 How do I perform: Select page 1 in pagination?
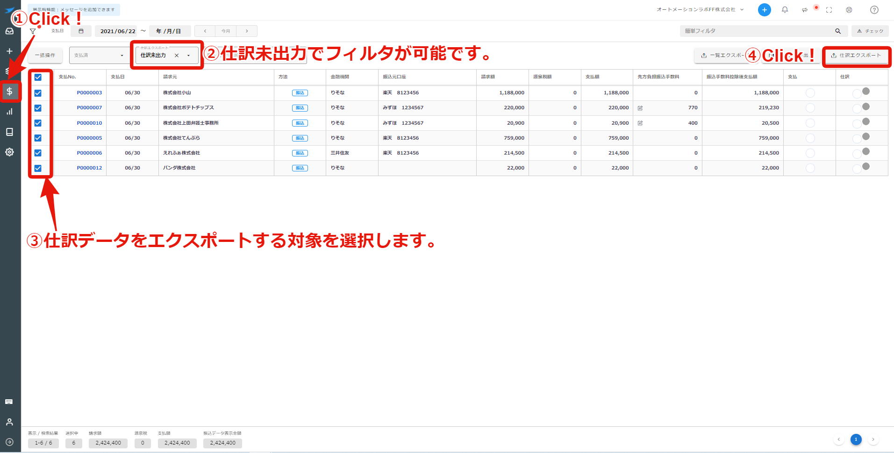856,439
